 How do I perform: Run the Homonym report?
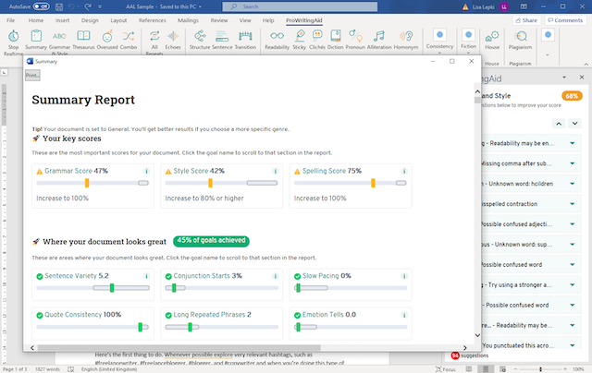(406, 36)
